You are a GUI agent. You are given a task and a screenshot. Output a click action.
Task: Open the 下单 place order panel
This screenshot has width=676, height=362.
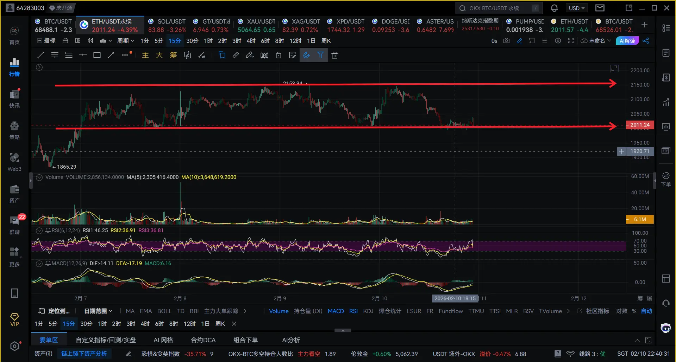pos(666,179)
